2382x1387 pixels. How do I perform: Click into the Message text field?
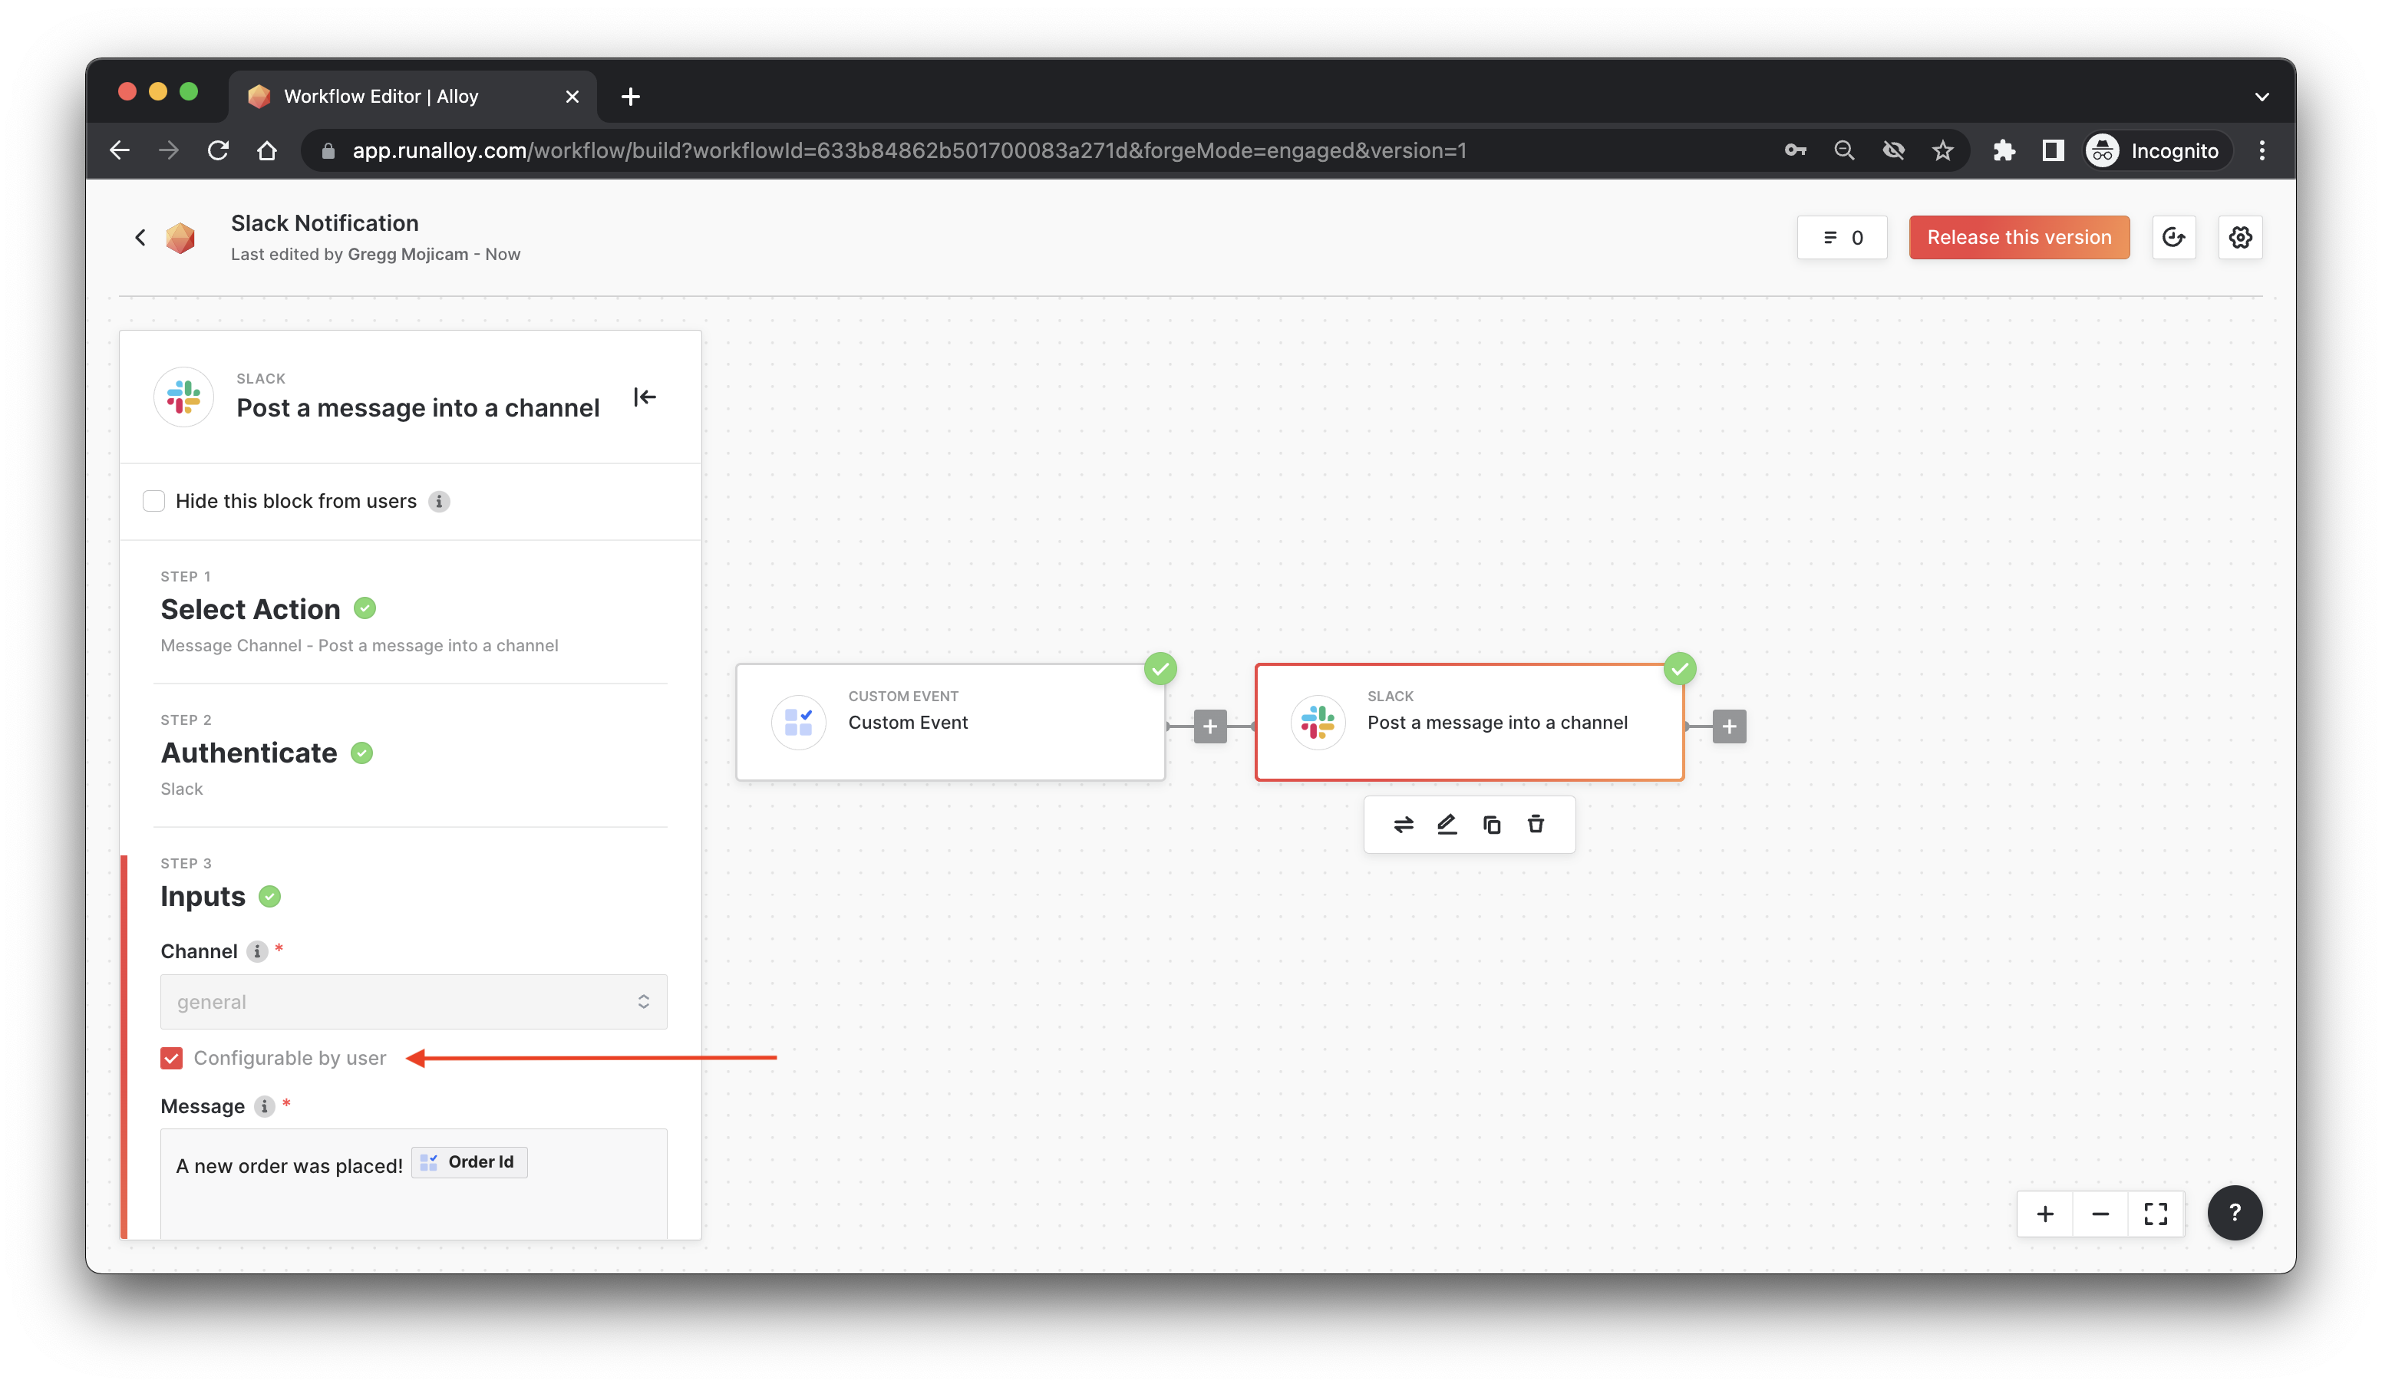(x=413, y=1200)
